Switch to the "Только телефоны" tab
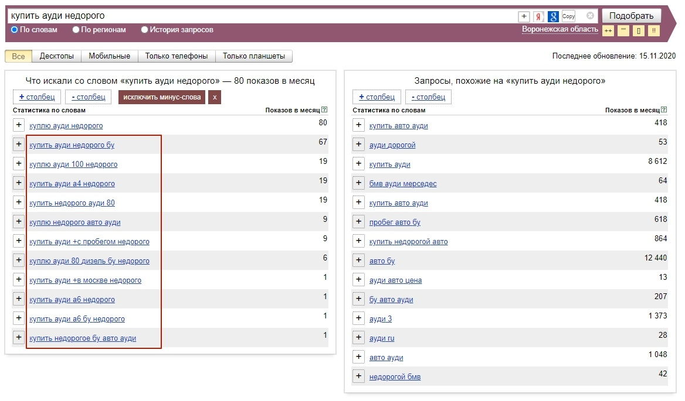The image size is (685, 401). (177, 56)
